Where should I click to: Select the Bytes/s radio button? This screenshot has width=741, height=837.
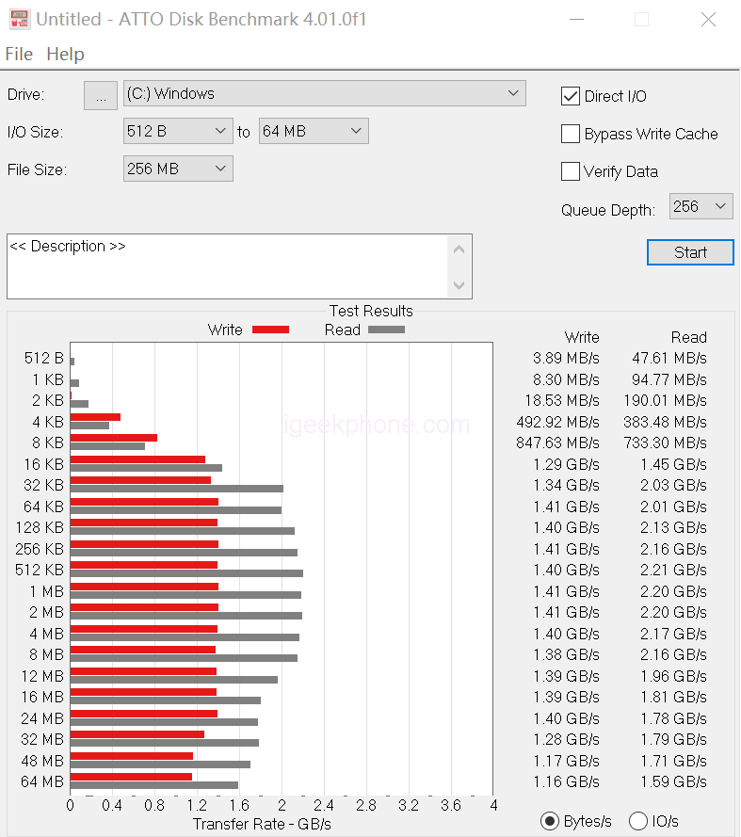click(550, 821)
